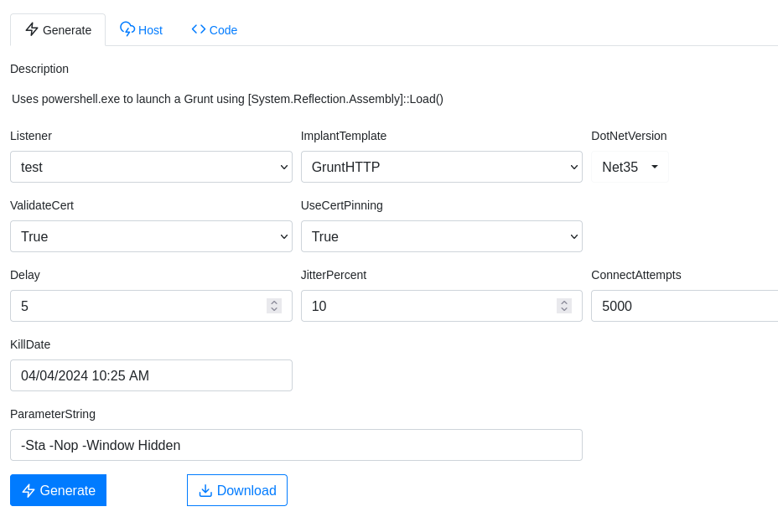
Task: Click the Delay number field
Action: click(152, 306)
